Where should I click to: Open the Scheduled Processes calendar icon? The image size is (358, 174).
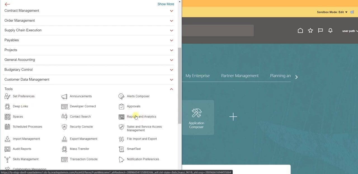7,127
